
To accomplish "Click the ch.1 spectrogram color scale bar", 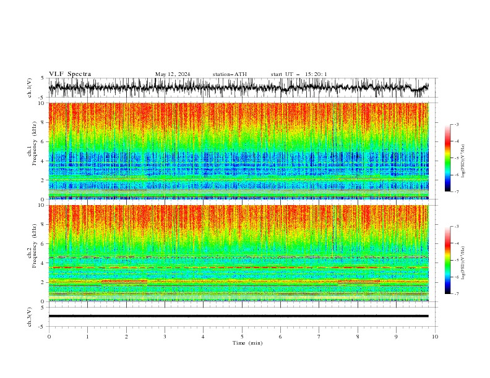I will [x=448, y=158].
